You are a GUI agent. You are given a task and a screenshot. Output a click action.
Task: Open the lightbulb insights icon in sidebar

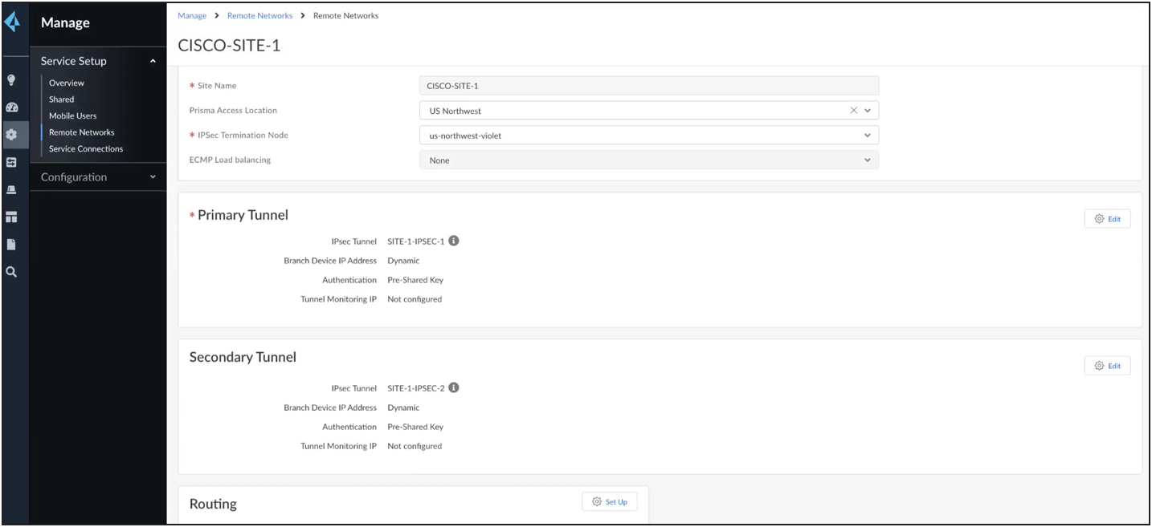click(x=11, y=80)
